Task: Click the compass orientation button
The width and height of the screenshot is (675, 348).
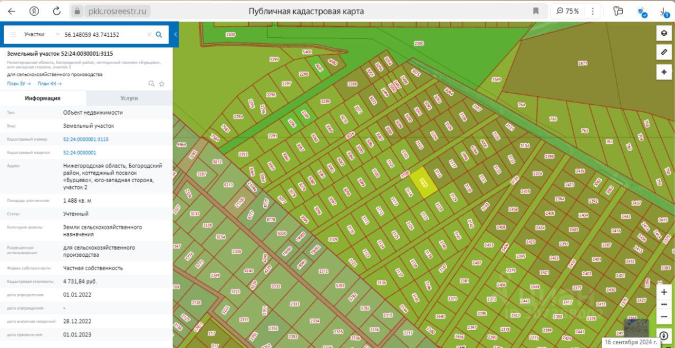Action: pos(664,336)
